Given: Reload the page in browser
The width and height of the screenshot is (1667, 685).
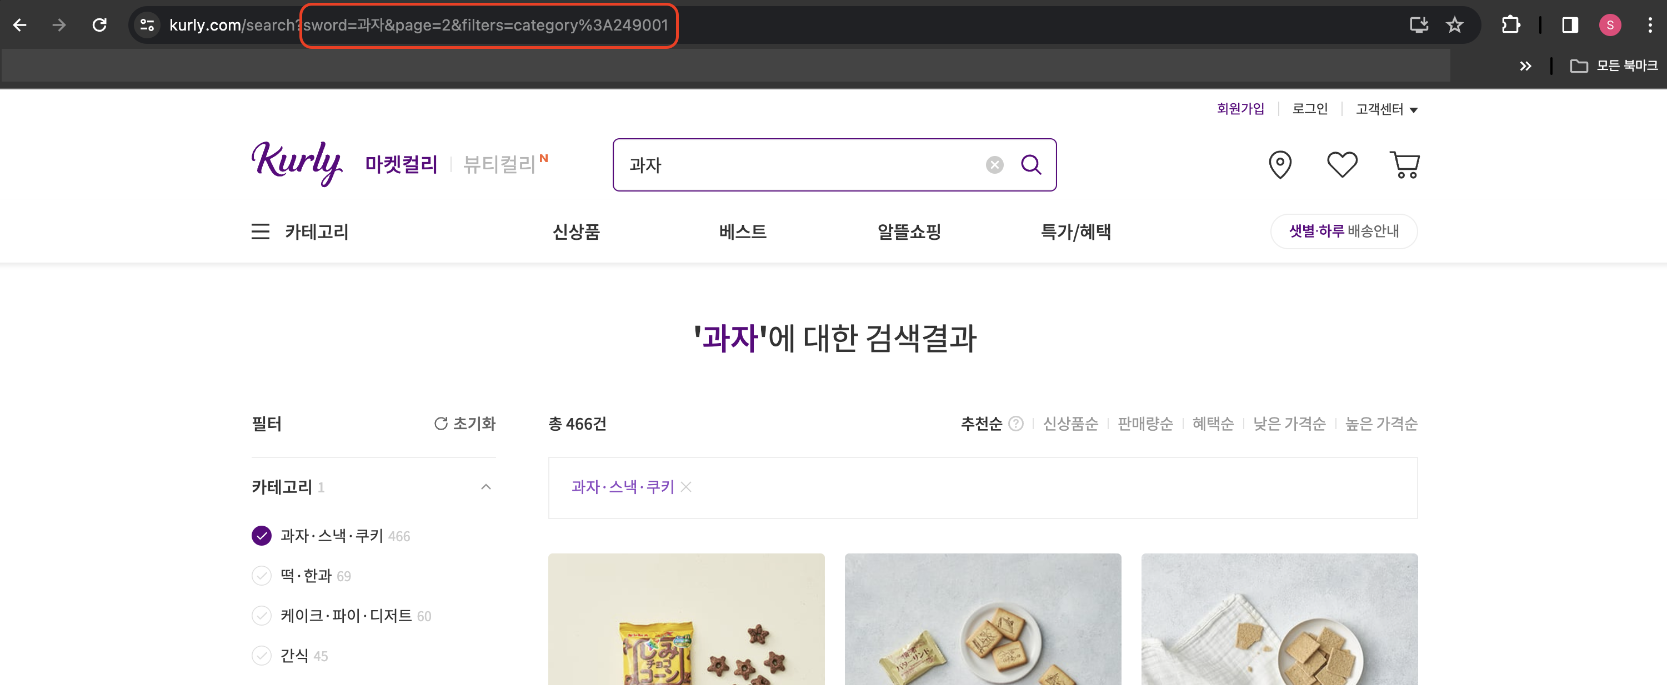Looking at the screenshot, I should 99,25.
